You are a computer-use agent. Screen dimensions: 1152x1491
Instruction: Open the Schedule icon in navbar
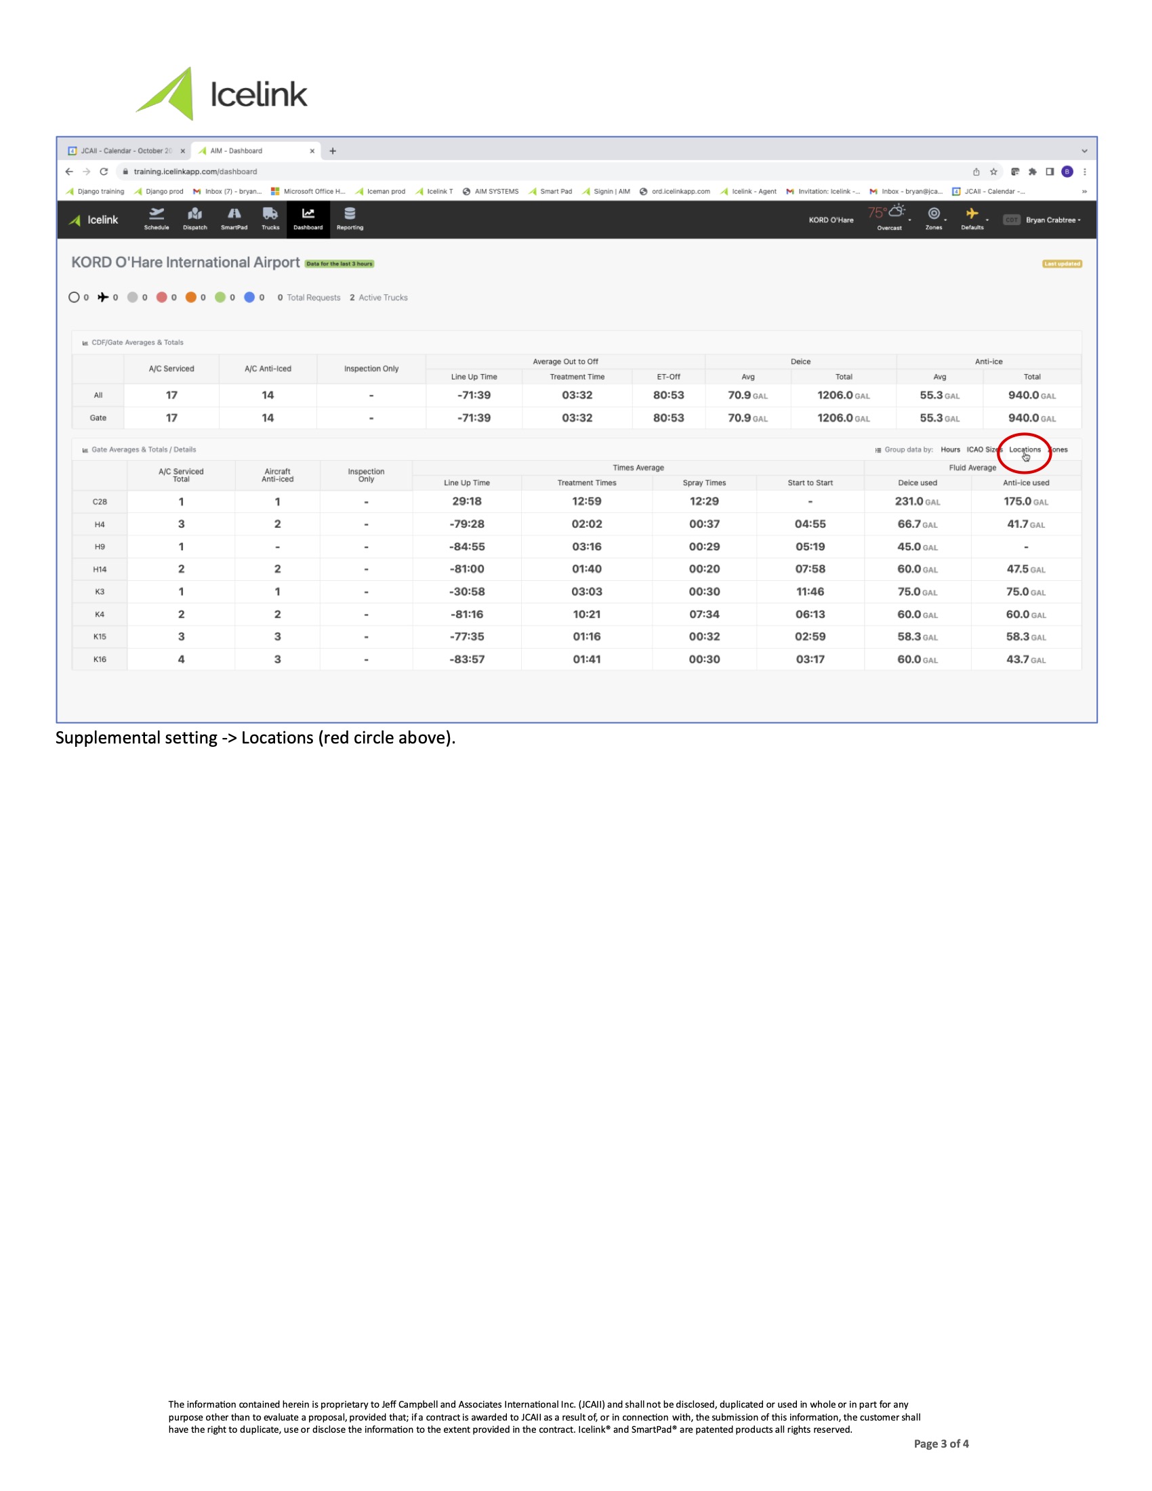tap(157, 219)
